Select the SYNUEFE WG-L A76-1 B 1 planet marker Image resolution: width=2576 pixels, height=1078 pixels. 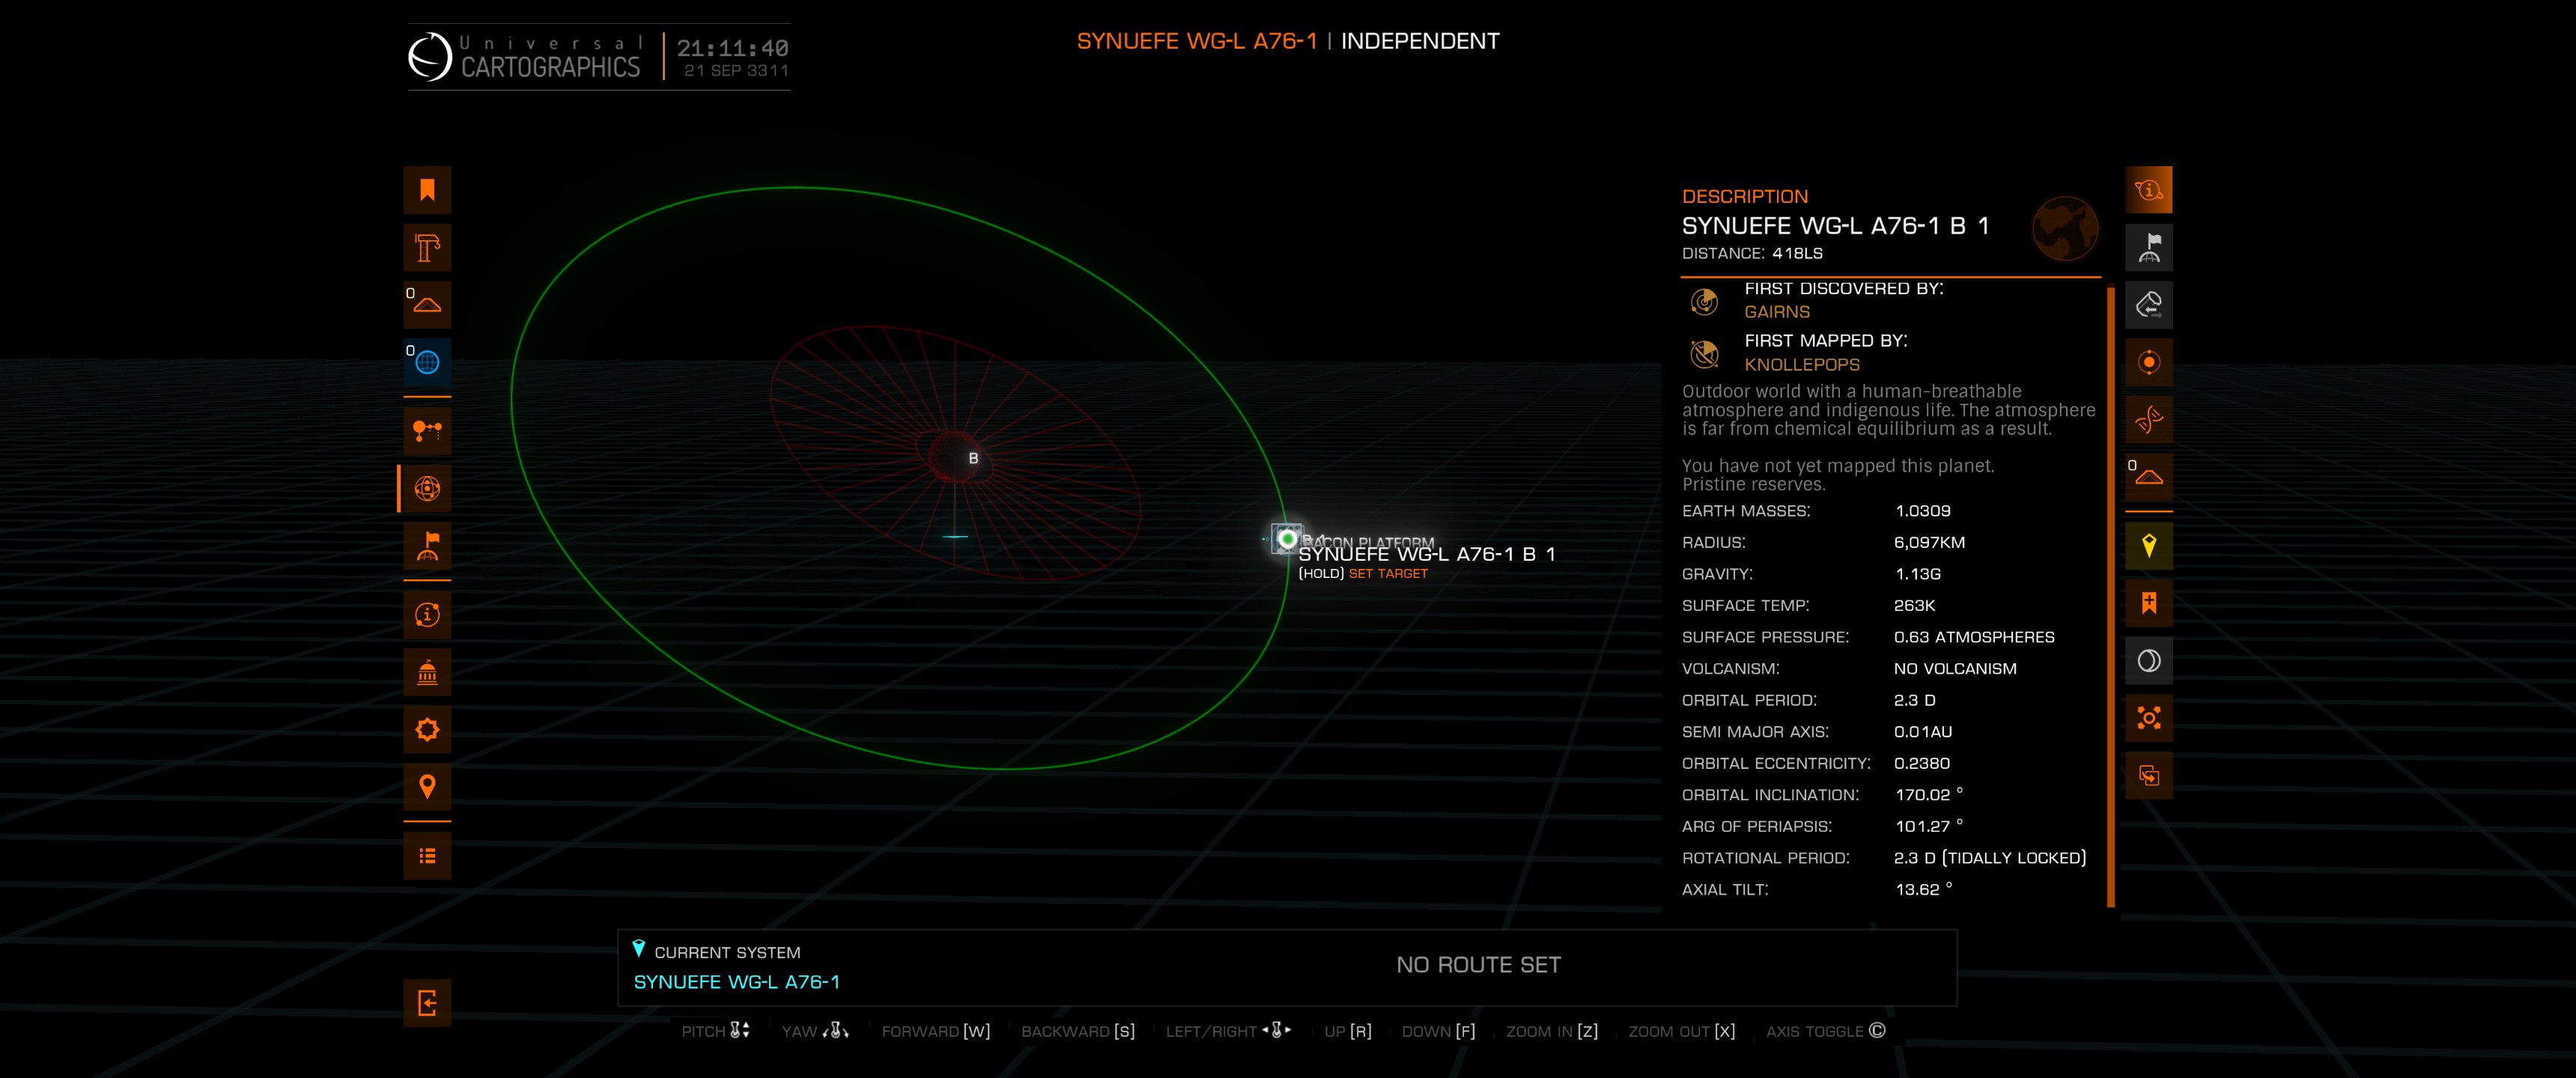point(1287,539)
